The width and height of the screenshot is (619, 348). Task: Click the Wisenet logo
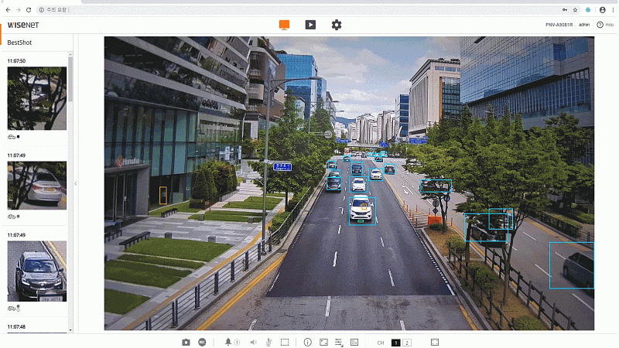click(x=23, y=25)
